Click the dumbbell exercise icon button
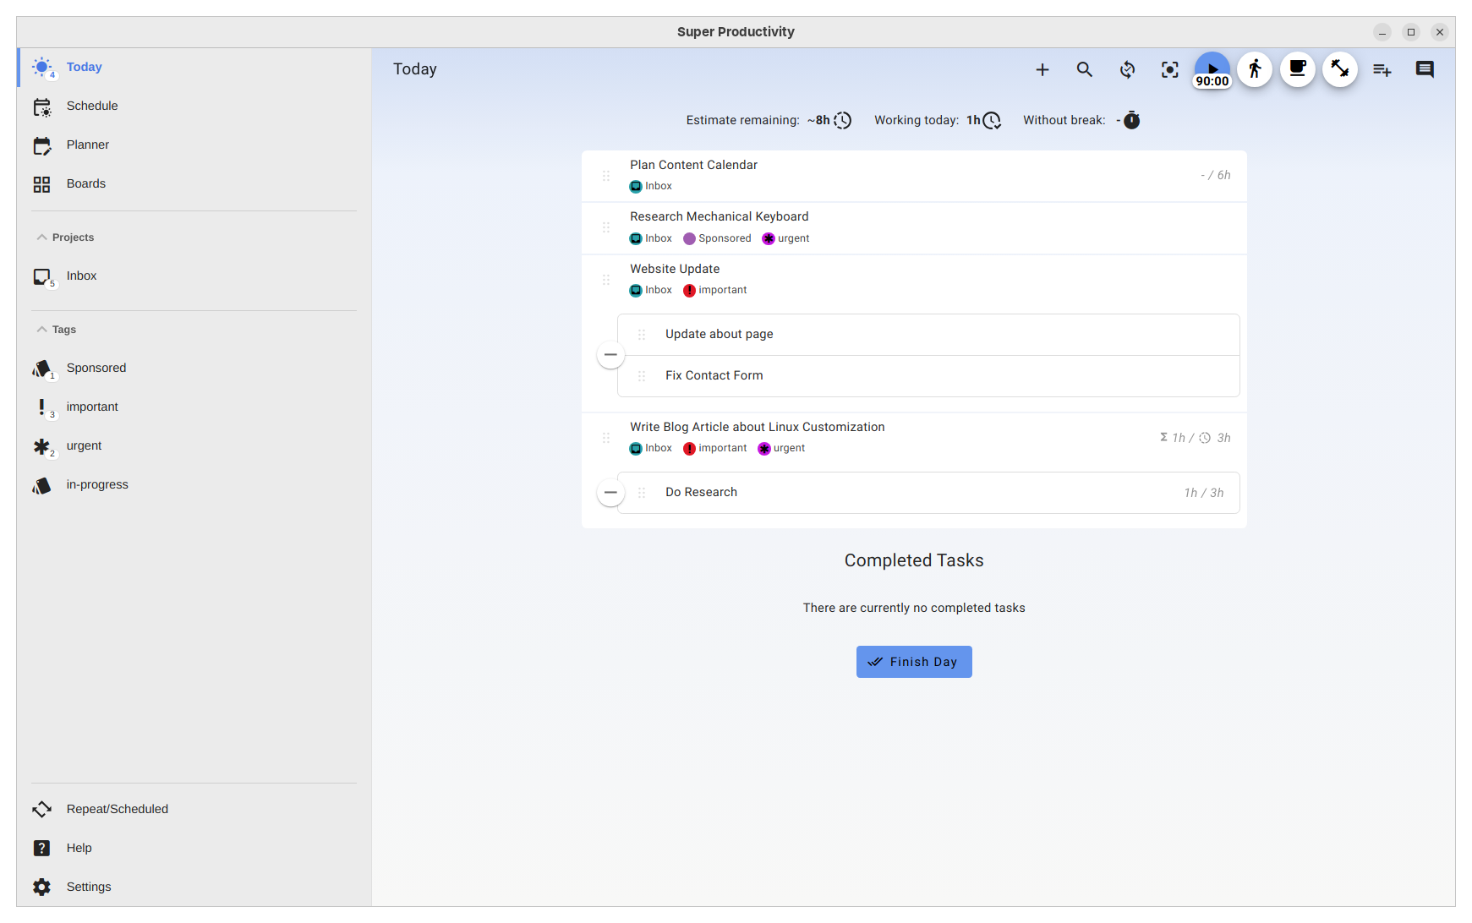1472x923 pixels. tap(1340, 69)
